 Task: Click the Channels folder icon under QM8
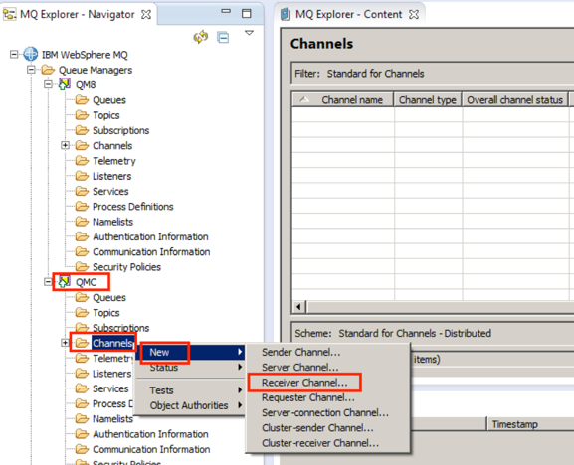(x=82, y=145)
